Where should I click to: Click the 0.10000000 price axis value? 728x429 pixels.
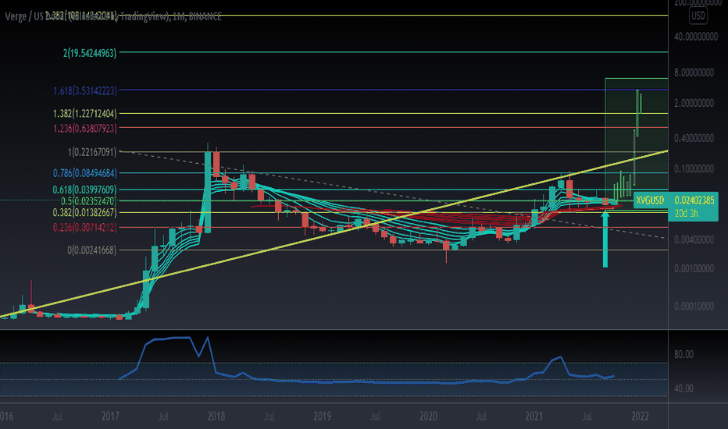tap(694, 168)
